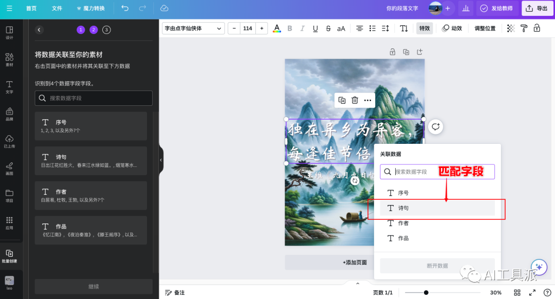Viewport: 555px width, 299px height.
Task: Toggle underline formatting
Action: [x=316, y=28]
